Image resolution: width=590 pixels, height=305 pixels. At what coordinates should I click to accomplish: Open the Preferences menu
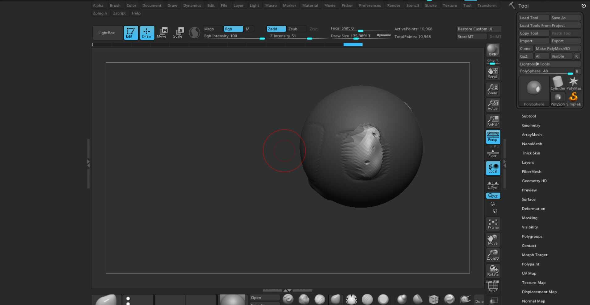370,6
